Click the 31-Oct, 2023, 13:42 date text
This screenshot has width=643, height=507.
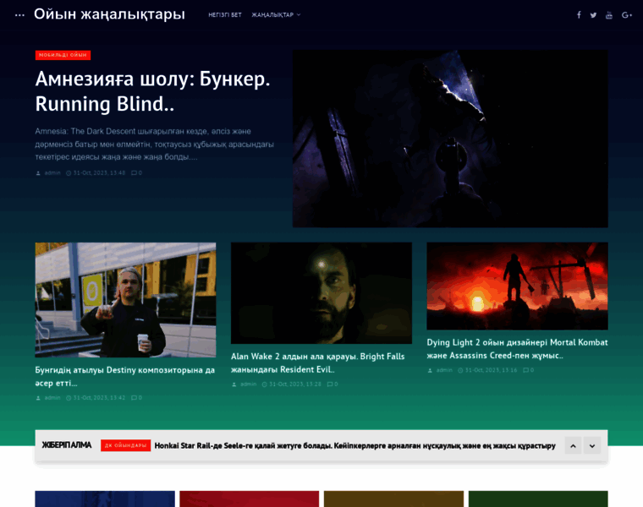99,398
